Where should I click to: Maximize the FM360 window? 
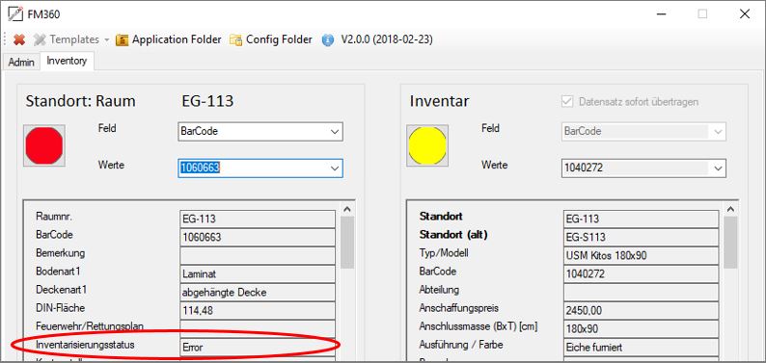click(x=702, y=14)
